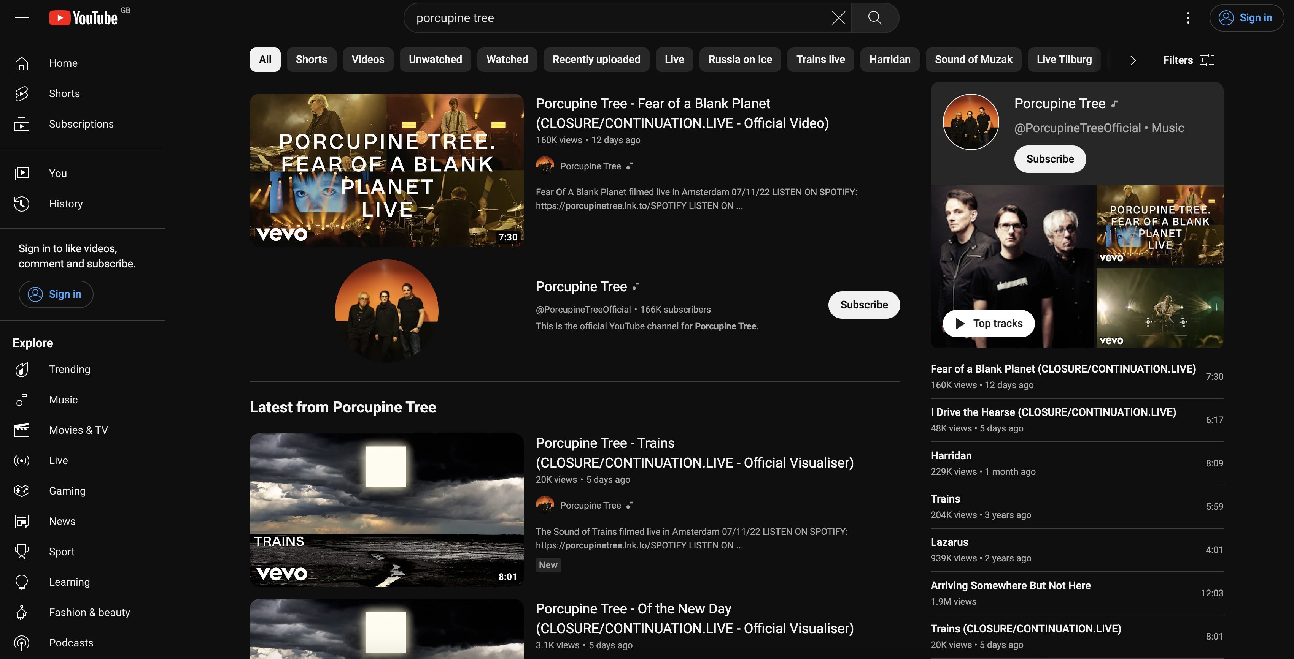This screenshot has height=659, width=1294.
Task: Select the Sound of Muzak chip
Action: pyautogui.click(x=973, y=60)
